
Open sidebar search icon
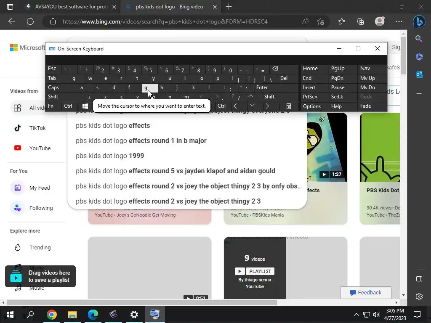point(419,39)
